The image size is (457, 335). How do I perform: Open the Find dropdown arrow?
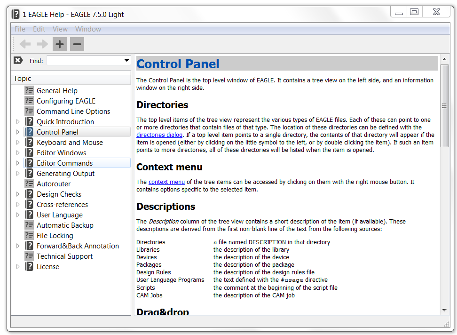point(126,61)
